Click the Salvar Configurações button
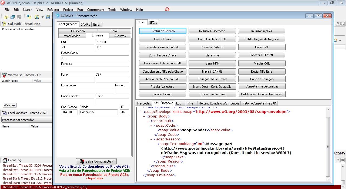The height and width of the screenshot is (189, 348). click(x=96, y=161)
